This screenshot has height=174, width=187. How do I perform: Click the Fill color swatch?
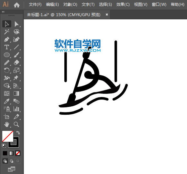pyautogui.click(x=8, y=136)
